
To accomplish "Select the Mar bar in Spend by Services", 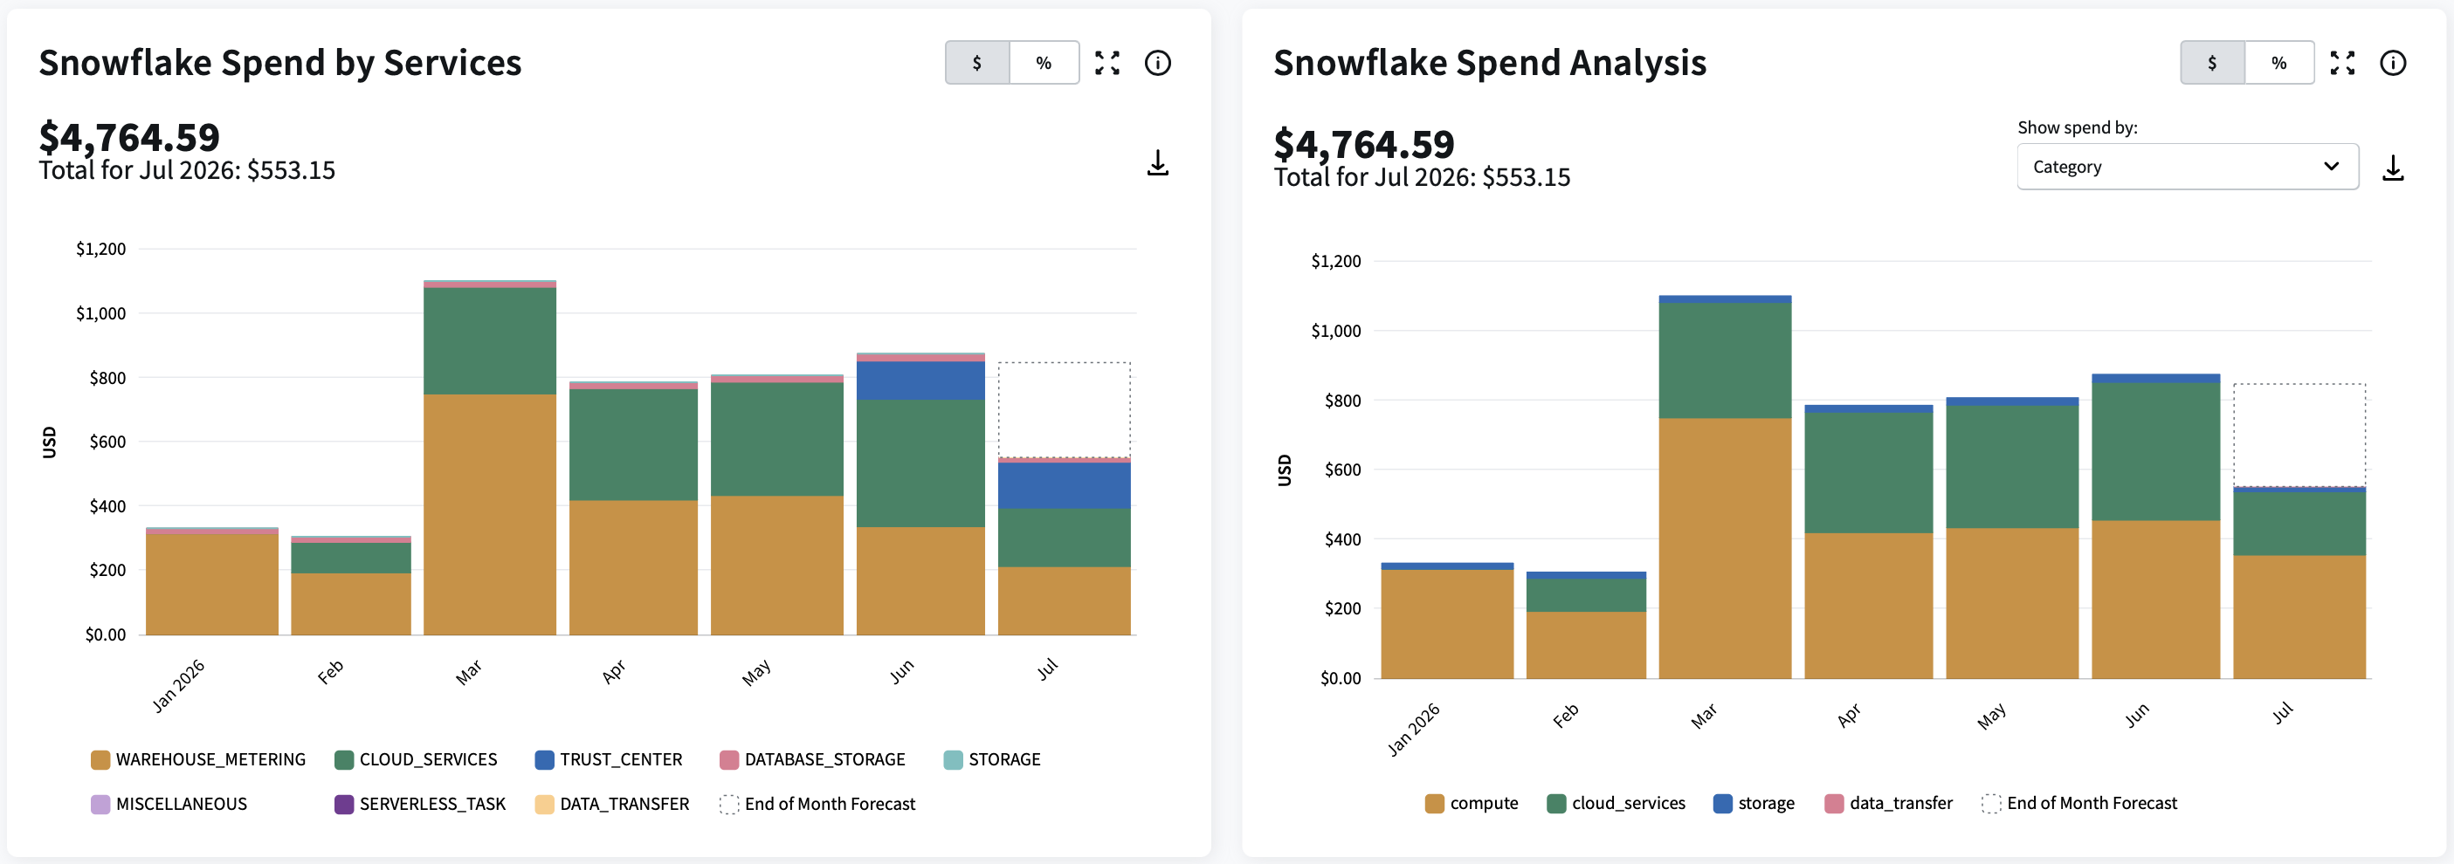I will tap(490, 457).
